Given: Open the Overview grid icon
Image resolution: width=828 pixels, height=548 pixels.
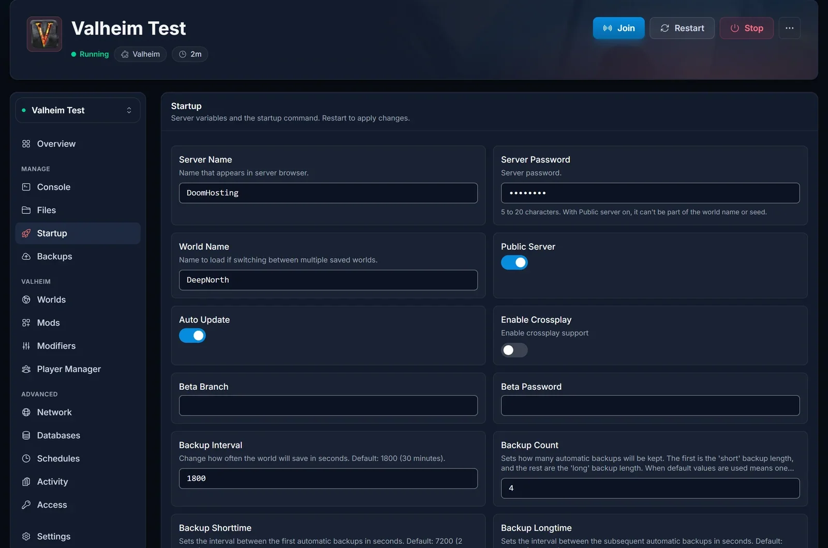Looking at the screenshot, I should click(x=26, y=144).
